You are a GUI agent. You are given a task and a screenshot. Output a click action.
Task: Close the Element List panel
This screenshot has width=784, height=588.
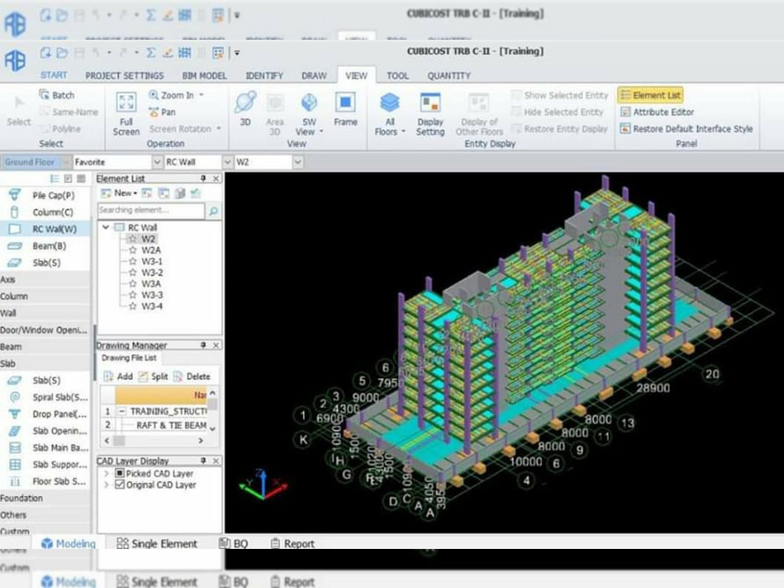(x=216, y=178)
